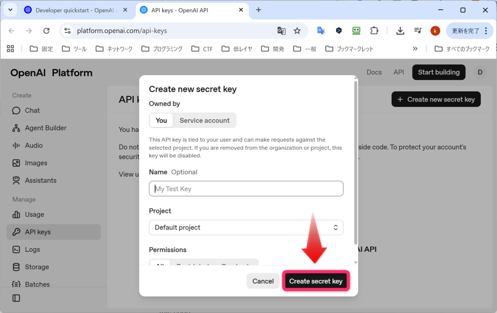The width and height of the screenshot is (497, 313).
Task: Select 'You' as the key owner
Action: 161,120
